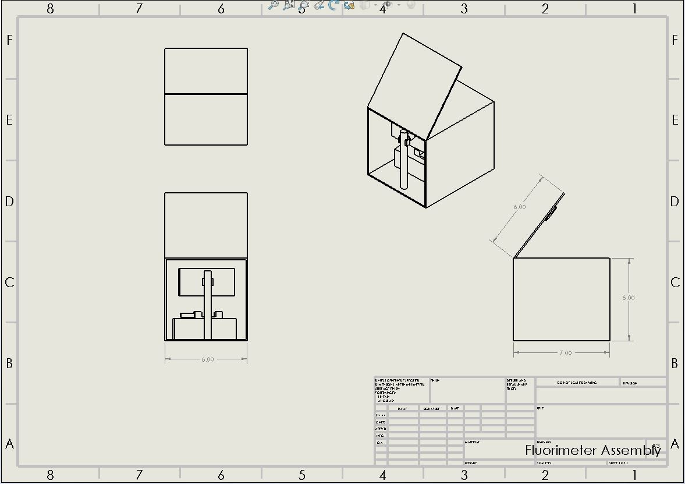Viewport: 685px width, 484px height.
Task: Select the 6.00 vertical height dimension
Action: tap(629, 298)
